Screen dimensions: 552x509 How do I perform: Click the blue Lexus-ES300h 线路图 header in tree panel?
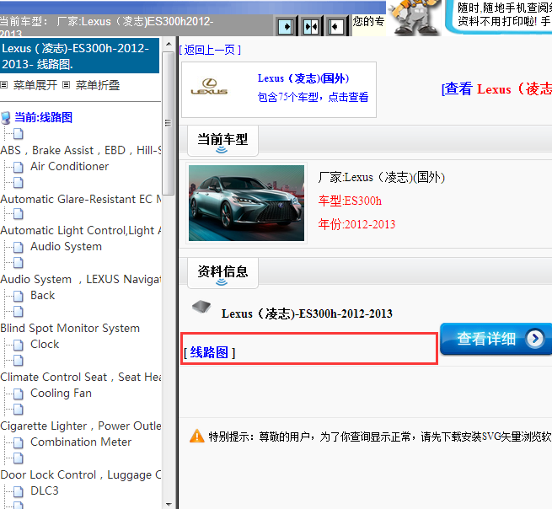tap(79, 56)
